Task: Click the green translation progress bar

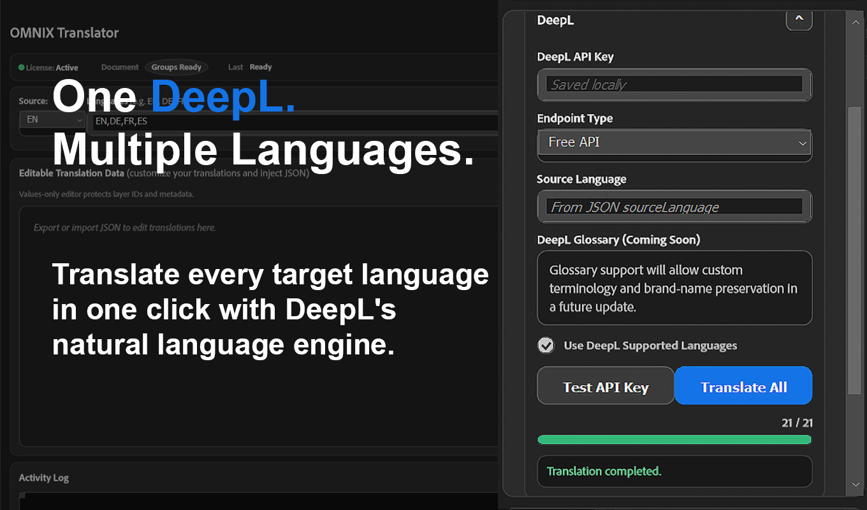Action: (674, 439)
